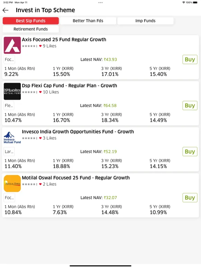
Task: Tap the back arrow icon
Action: 6,10
